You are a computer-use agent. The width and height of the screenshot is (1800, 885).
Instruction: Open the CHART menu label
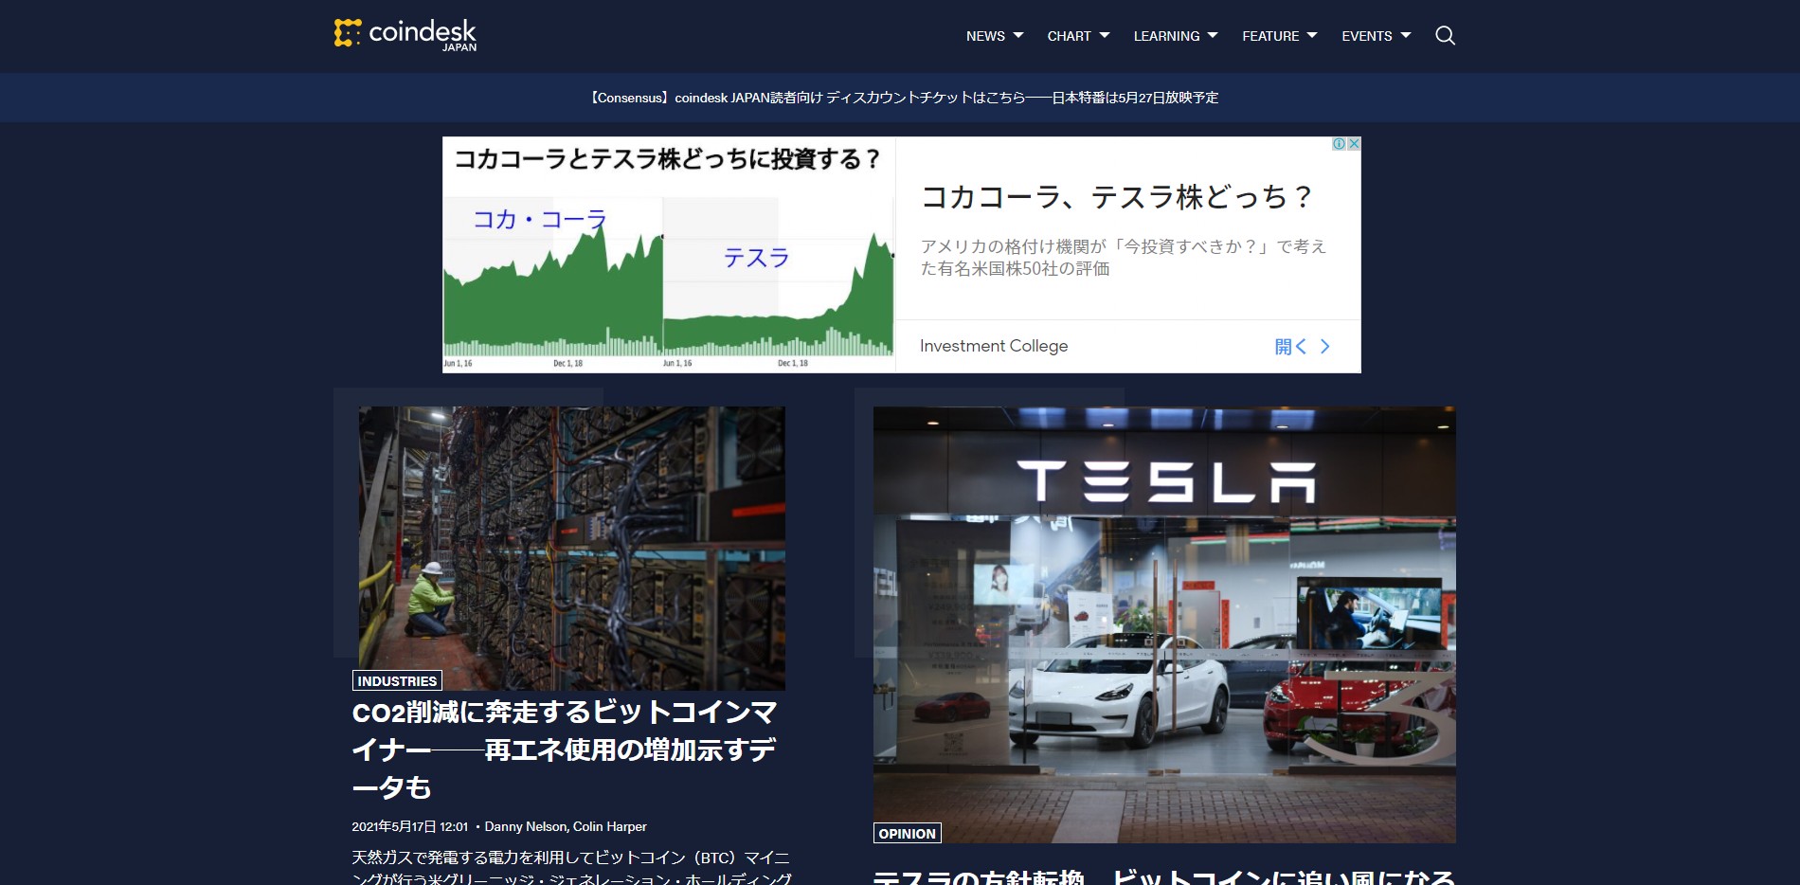tap(1069, 36)
